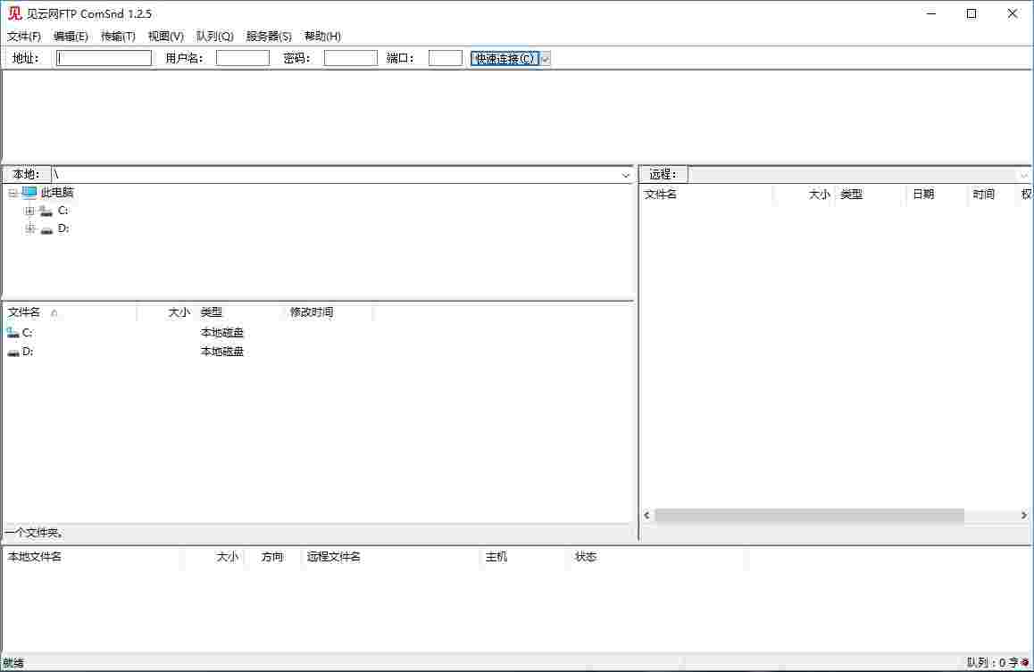The width and height of the screenshot is (1034, 672).
Task: Open the 服务器(S) menu
Action: (x=269, y=37)
